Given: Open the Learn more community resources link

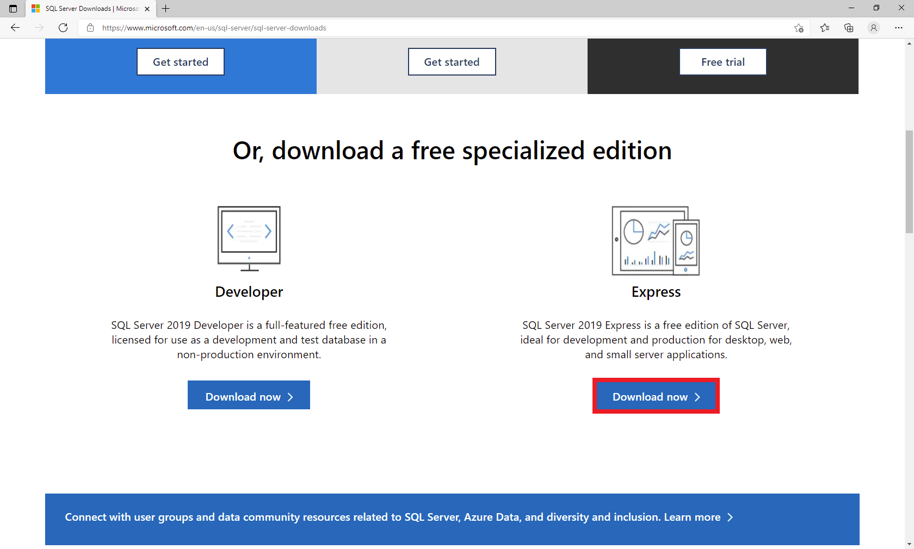Looking at the screenshot, I should (x=699, y=517).
